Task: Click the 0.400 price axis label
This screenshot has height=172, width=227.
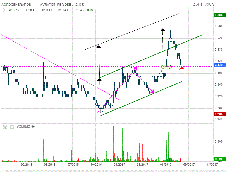Action: [x=219, y=73]
